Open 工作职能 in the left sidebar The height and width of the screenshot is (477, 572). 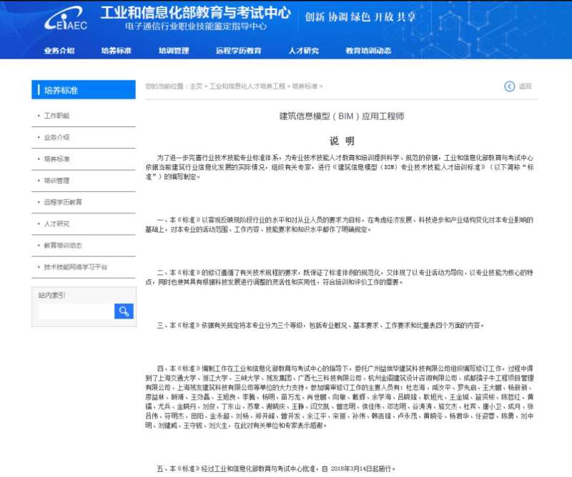click(x=58, y=115)
